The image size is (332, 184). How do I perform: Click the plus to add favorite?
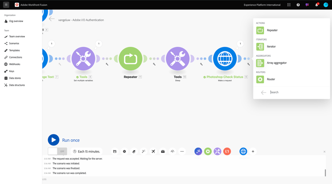253,151
